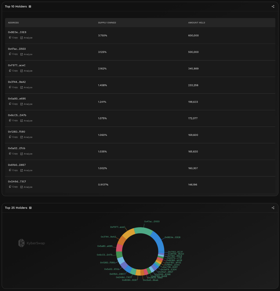The height and width of the screenshot is (291, 280).
Task: Open help icon beside Top 25 Holders
Action: 30,208
